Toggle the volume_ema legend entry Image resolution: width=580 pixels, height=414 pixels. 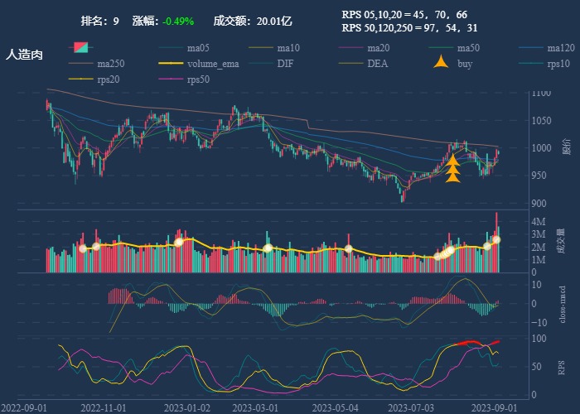(x=213, y=63)
